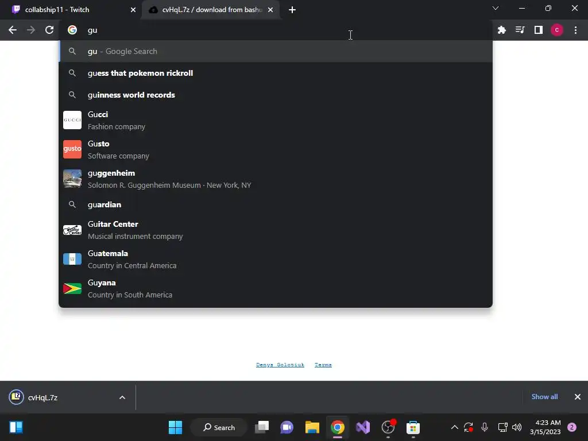Pick 'guinness world records' suggestion
Image resolution: width=588 pixels, height=441 pixels.
(276, 95)
